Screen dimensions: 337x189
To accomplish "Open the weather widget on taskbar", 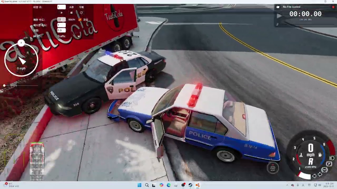I will 12,185.
